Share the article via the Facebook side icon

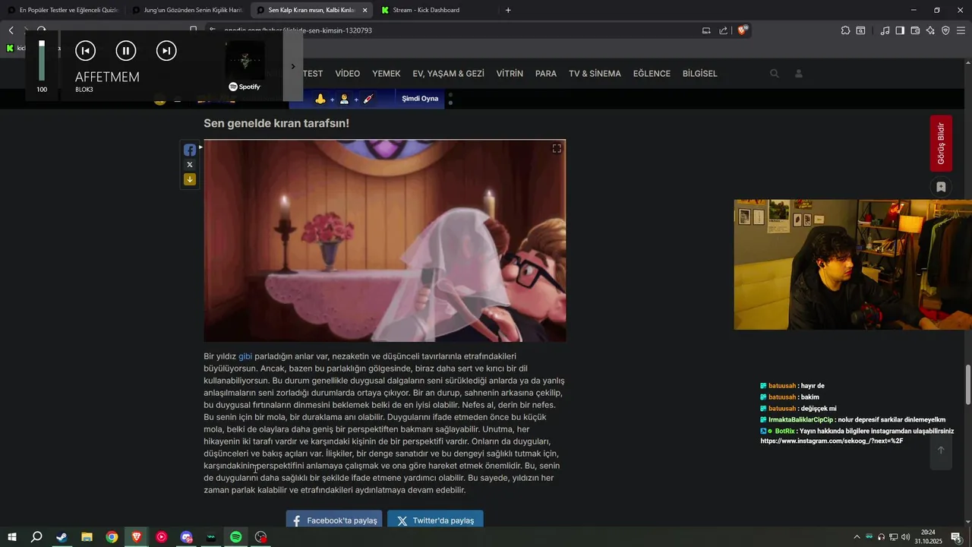190,150
